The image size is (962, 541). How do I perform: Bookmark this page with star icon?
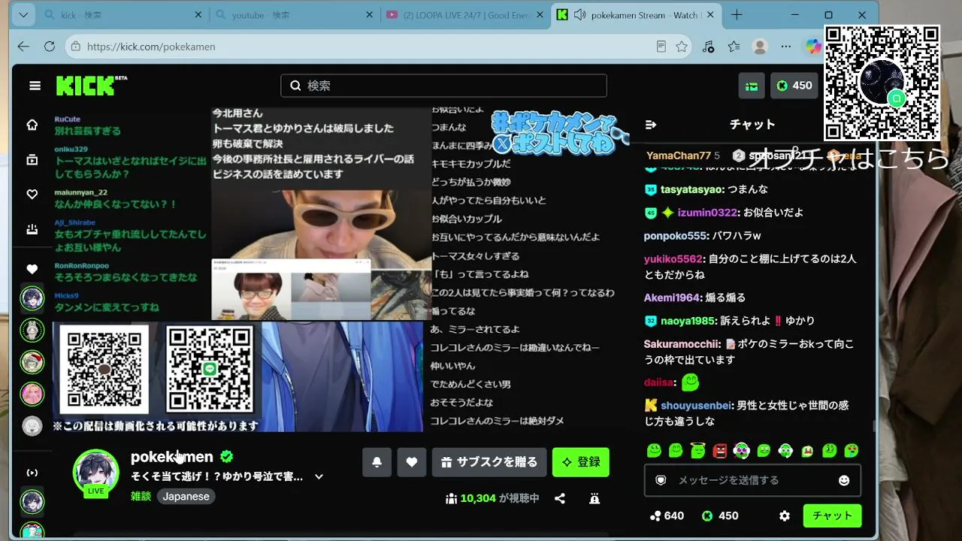[x=682, y=47]
